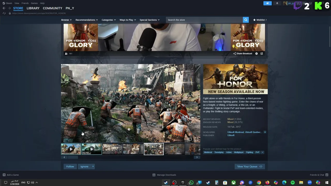Open Zoom from taskbar
The image size is (331, 186).
point(310,183)
